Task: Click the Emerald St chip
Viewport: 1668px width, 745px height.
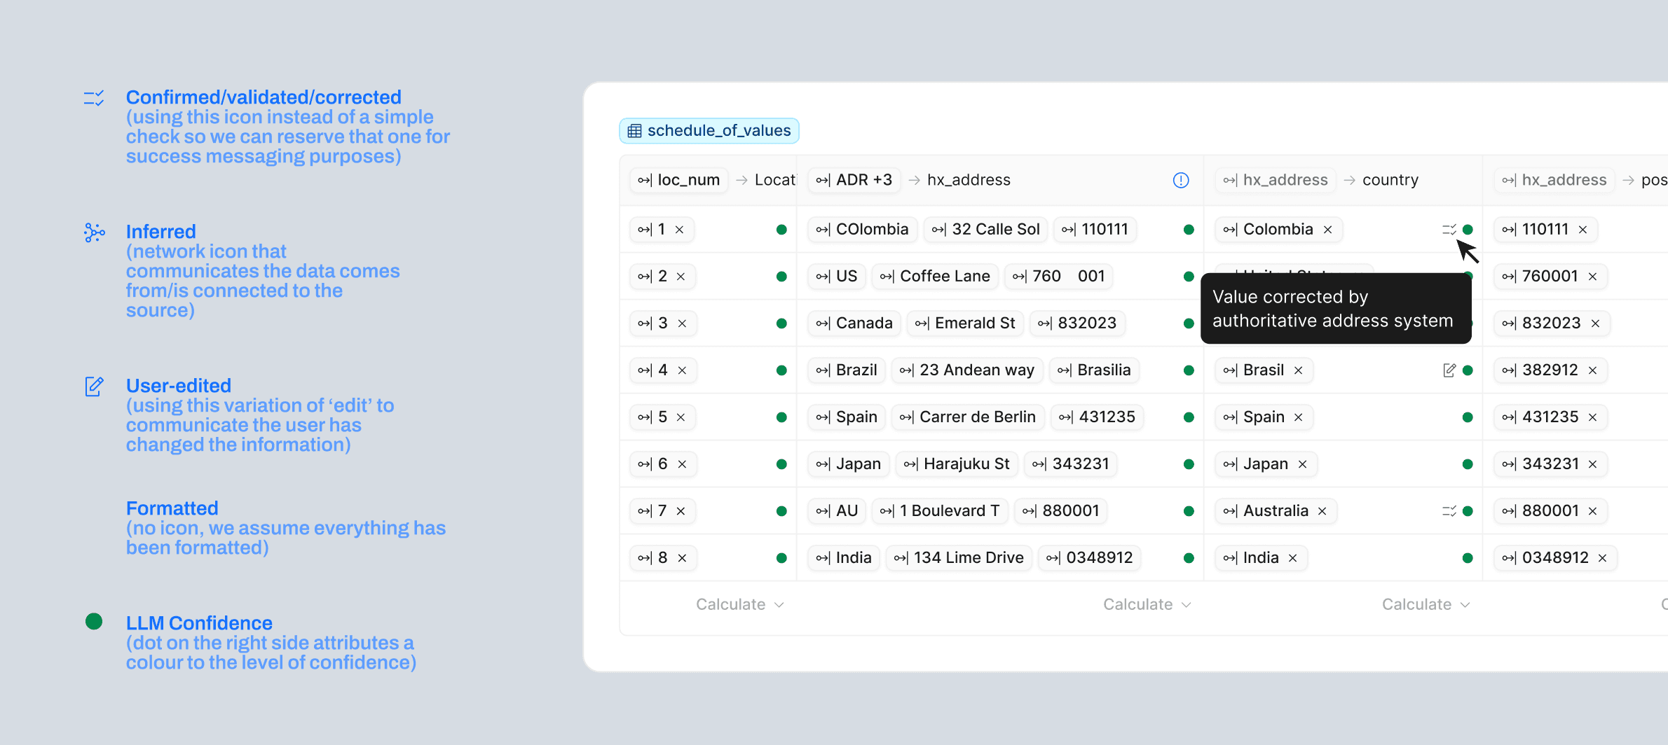Action: click(965, 323)
